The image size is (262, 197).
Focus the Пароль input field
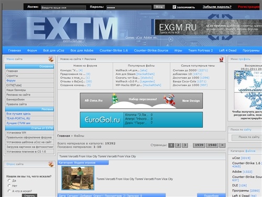pyautogui.click(x=129, y=7)
